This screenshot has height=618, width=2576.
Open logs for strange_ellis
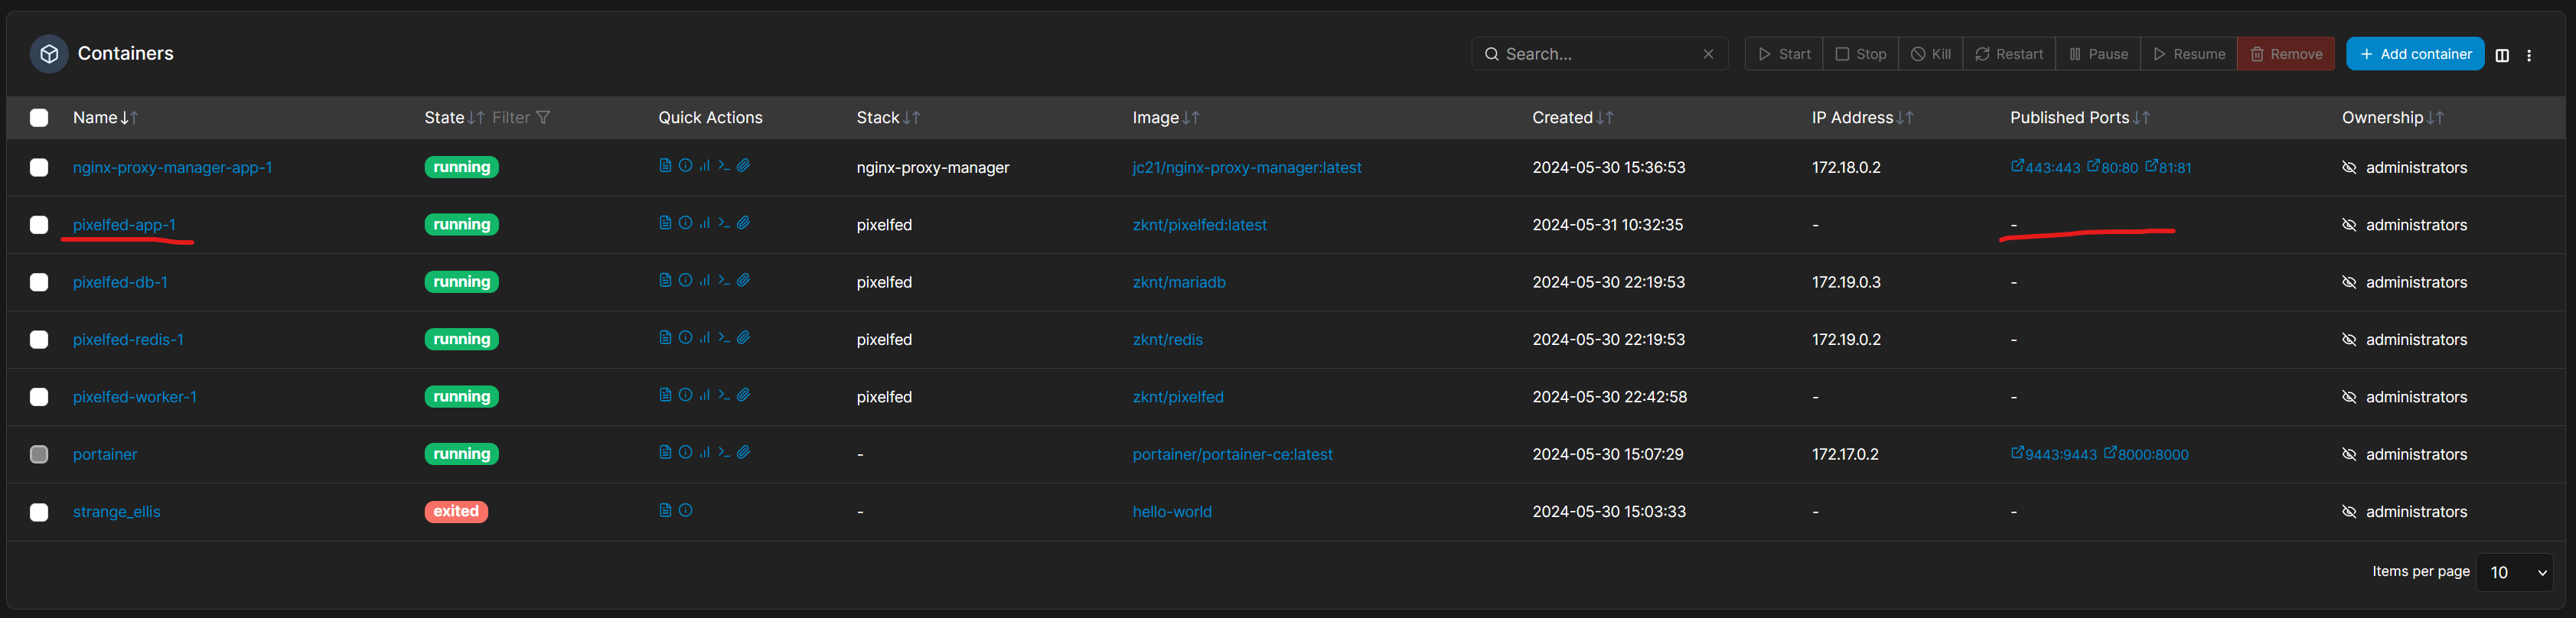click(x=665, y=510)
